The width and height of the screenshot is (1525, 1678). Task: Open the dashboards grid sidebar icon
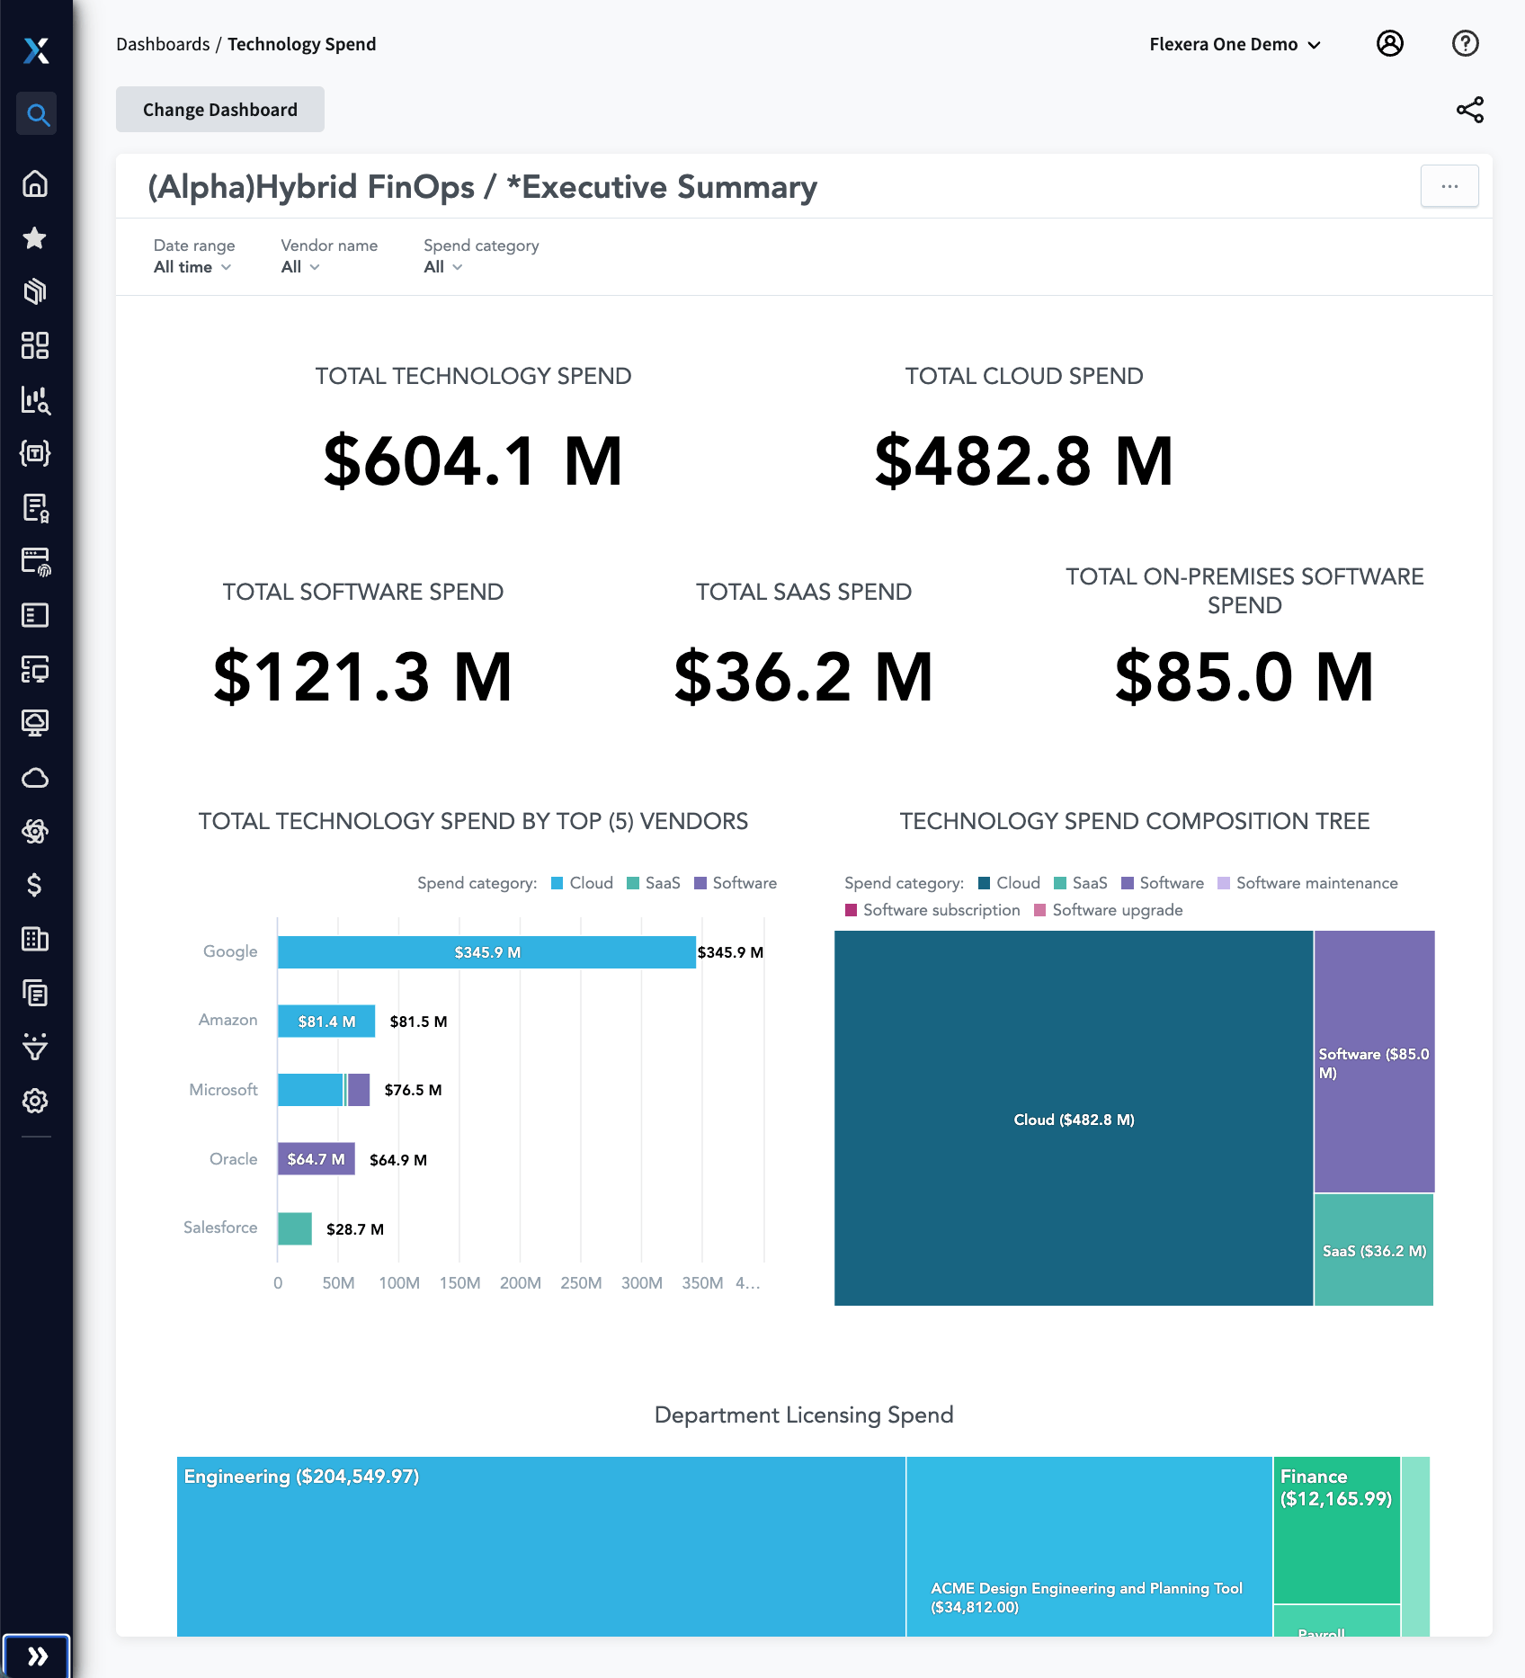click(35, 345)
